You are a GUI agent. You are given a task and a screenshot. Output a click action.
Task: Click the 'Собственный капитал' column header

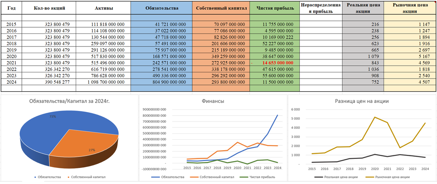point(221,8)
